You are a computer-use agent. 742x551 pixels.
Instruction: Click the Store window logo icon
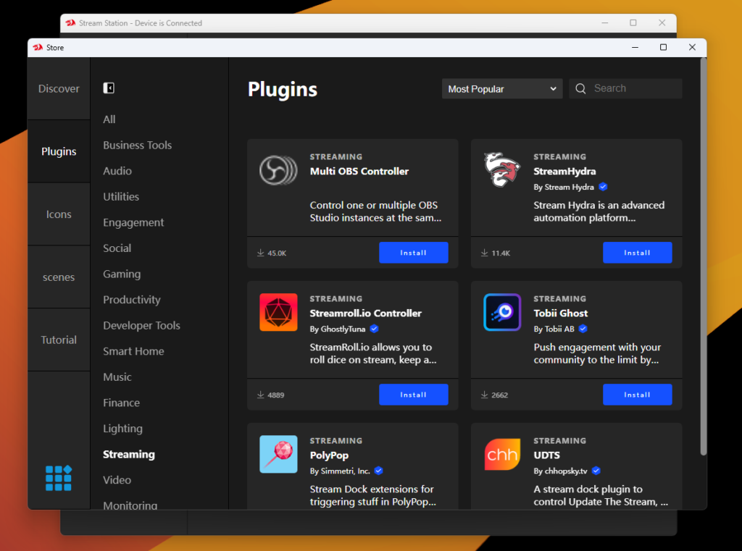(x=38, y=47)
